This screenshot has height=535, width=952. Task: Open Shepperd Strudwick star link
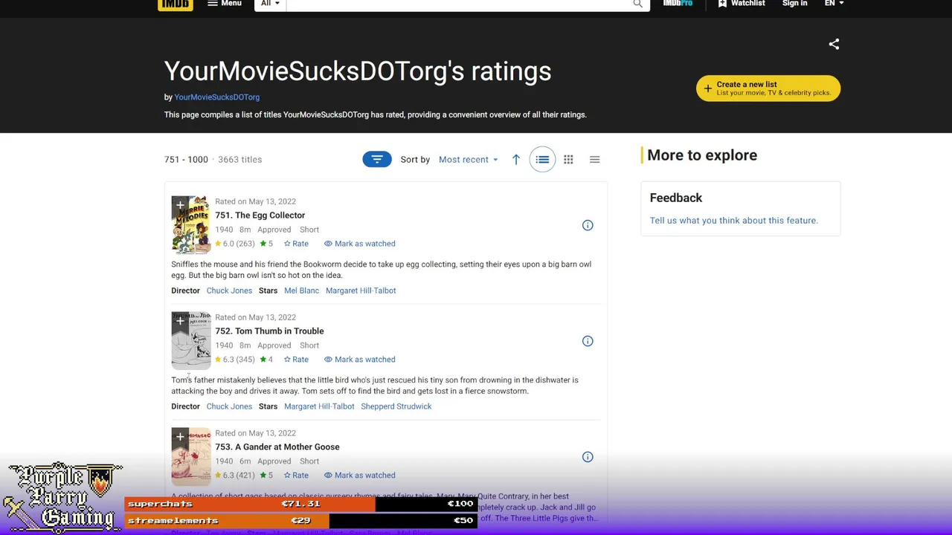click(x=396, y=406)
